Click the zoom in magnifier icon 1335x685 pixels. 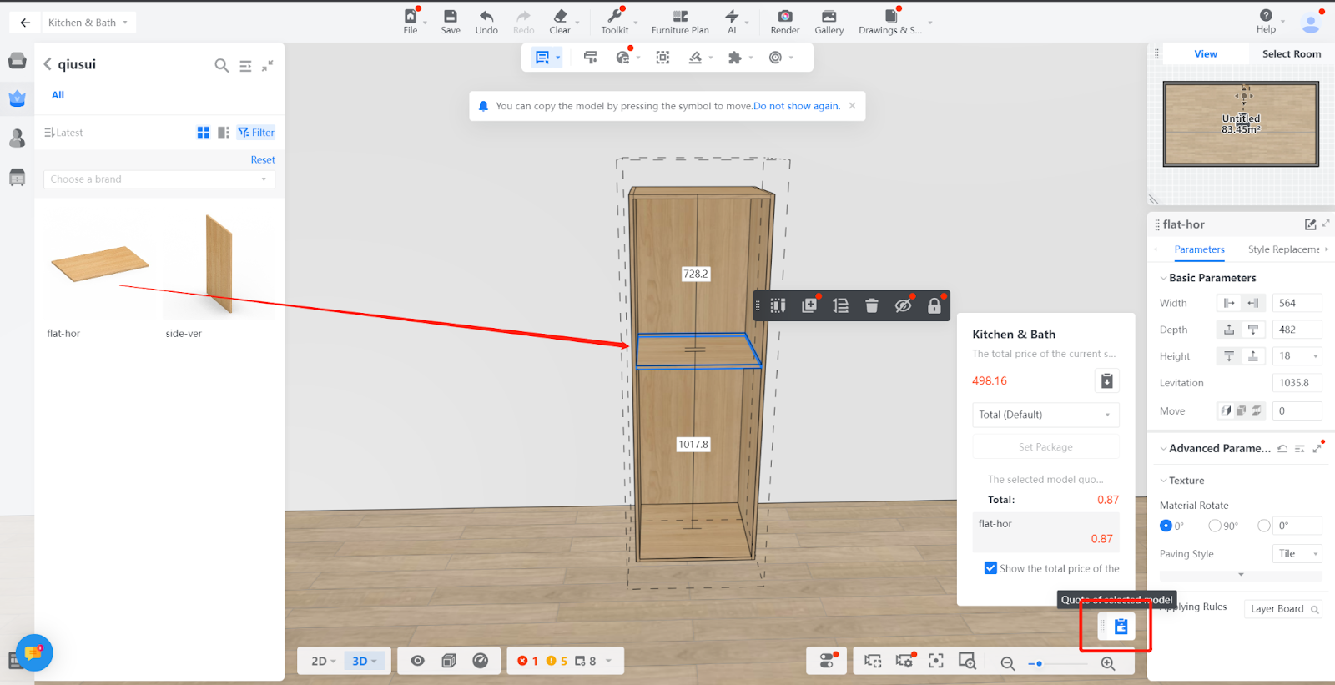point(1107,663)
